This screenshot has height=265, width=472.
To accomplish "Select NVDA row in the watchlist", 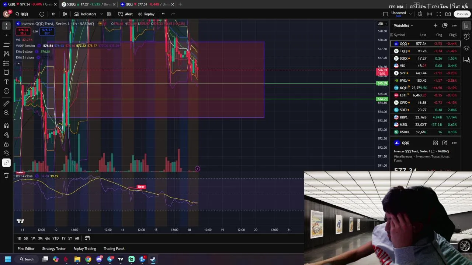I will 426,81.
